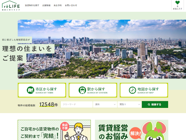Click the magnifier icon in the search button
Viewport: 186px width, 140px height.
pos(149,104)
